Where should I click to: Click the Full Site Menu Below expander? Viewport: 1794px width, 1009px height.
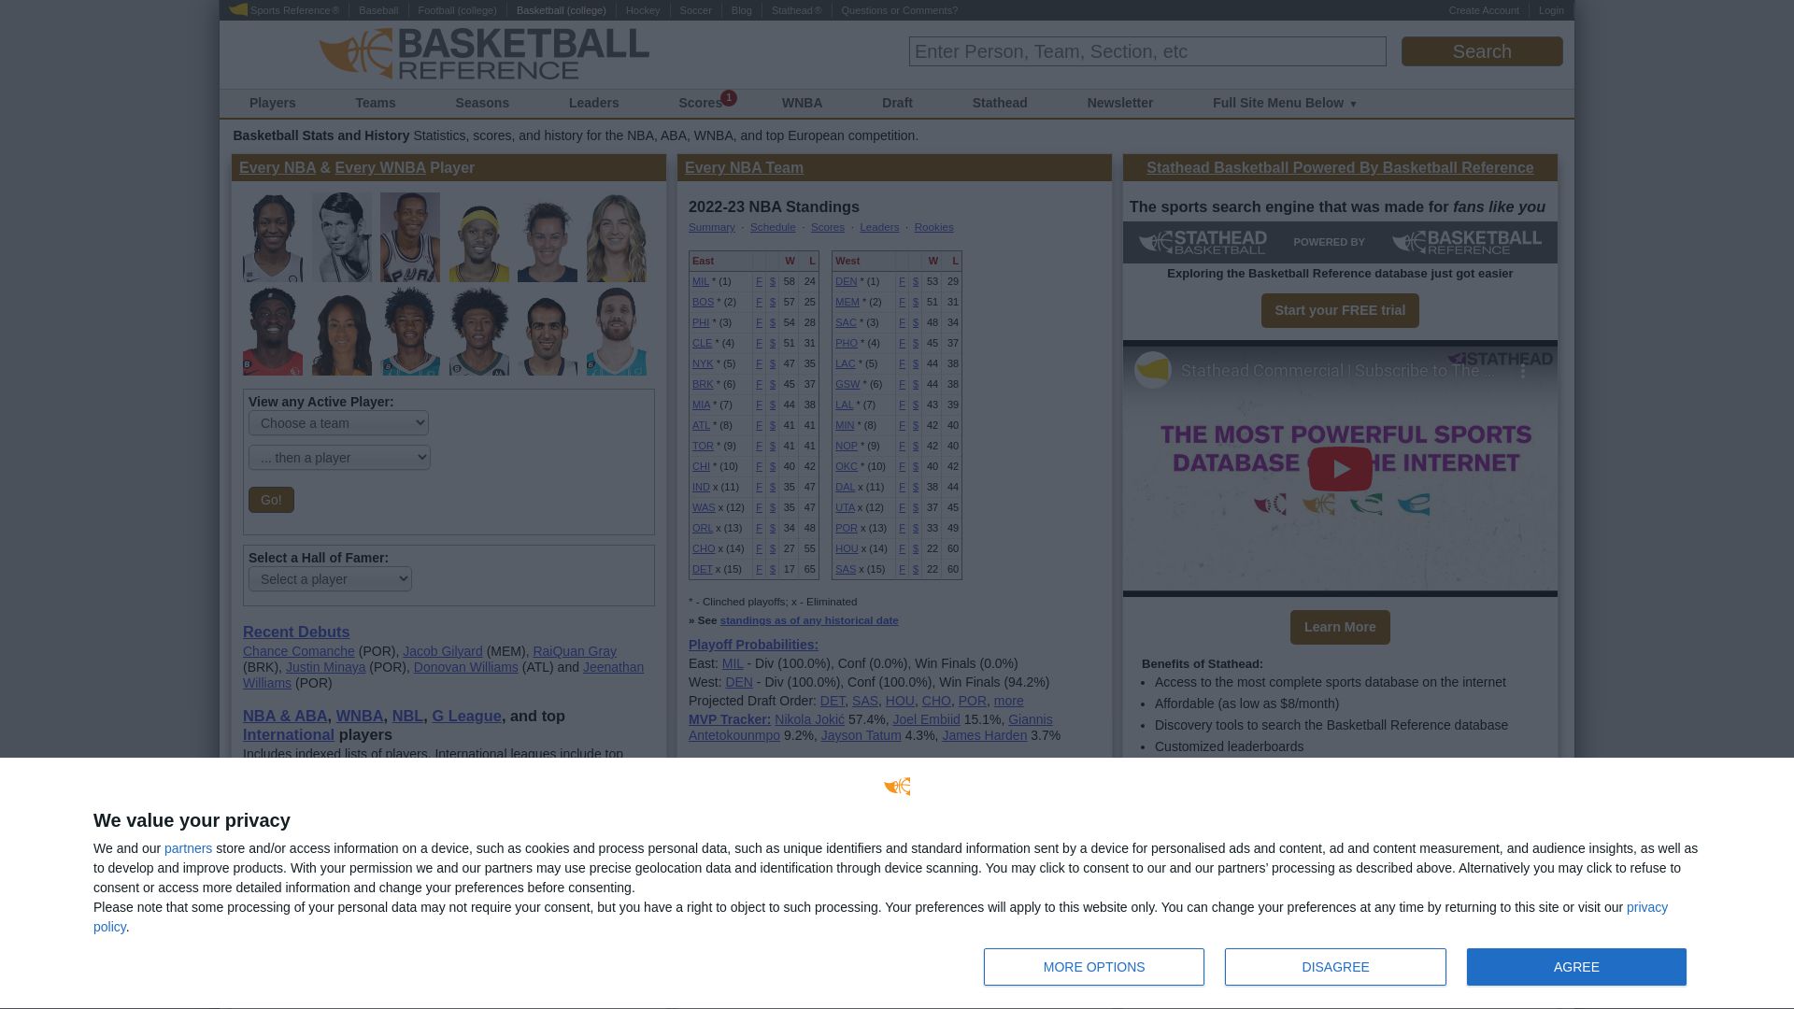[x=1285, y=102]
